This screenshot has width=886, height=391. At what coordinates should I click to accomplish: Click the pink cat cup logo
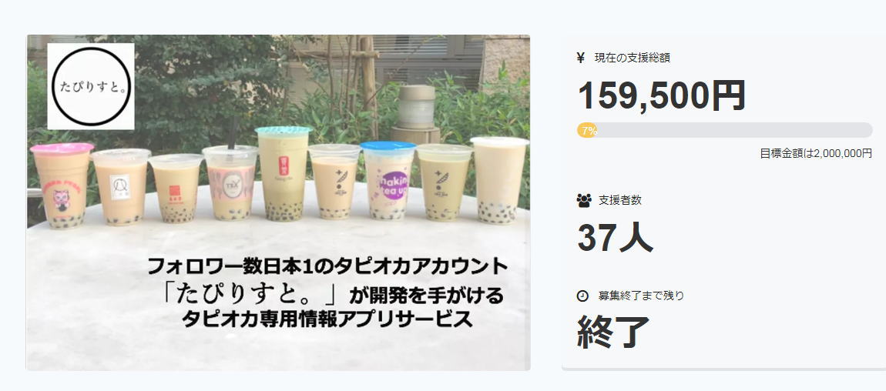tap(61, 200)
